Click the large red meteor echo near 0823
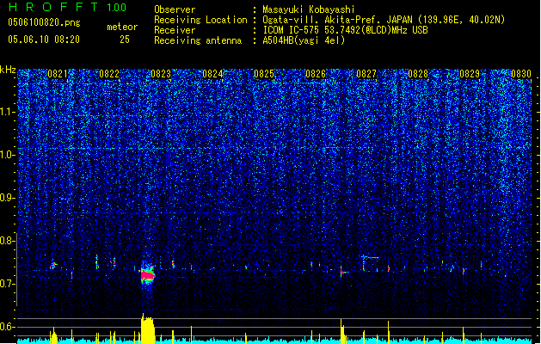Viewport: 541px width, 344px height. tap(148, 274)
